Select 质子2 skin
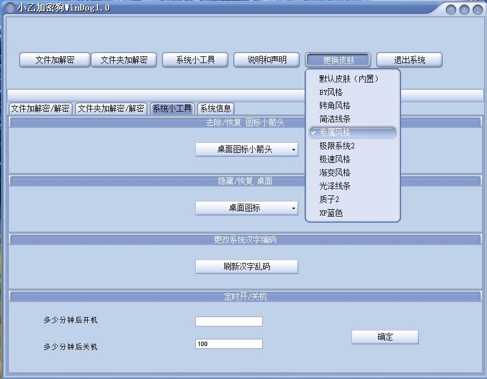Viewport: 487px width, 379px height. [353, 199]
